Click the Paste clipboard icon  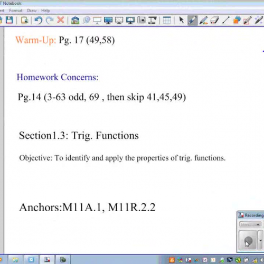(24, 20)
